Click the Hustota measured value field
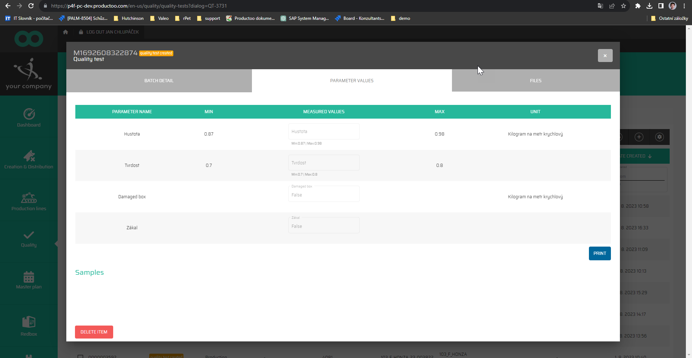The image size is (692, 358). click(x=324, y=132)
